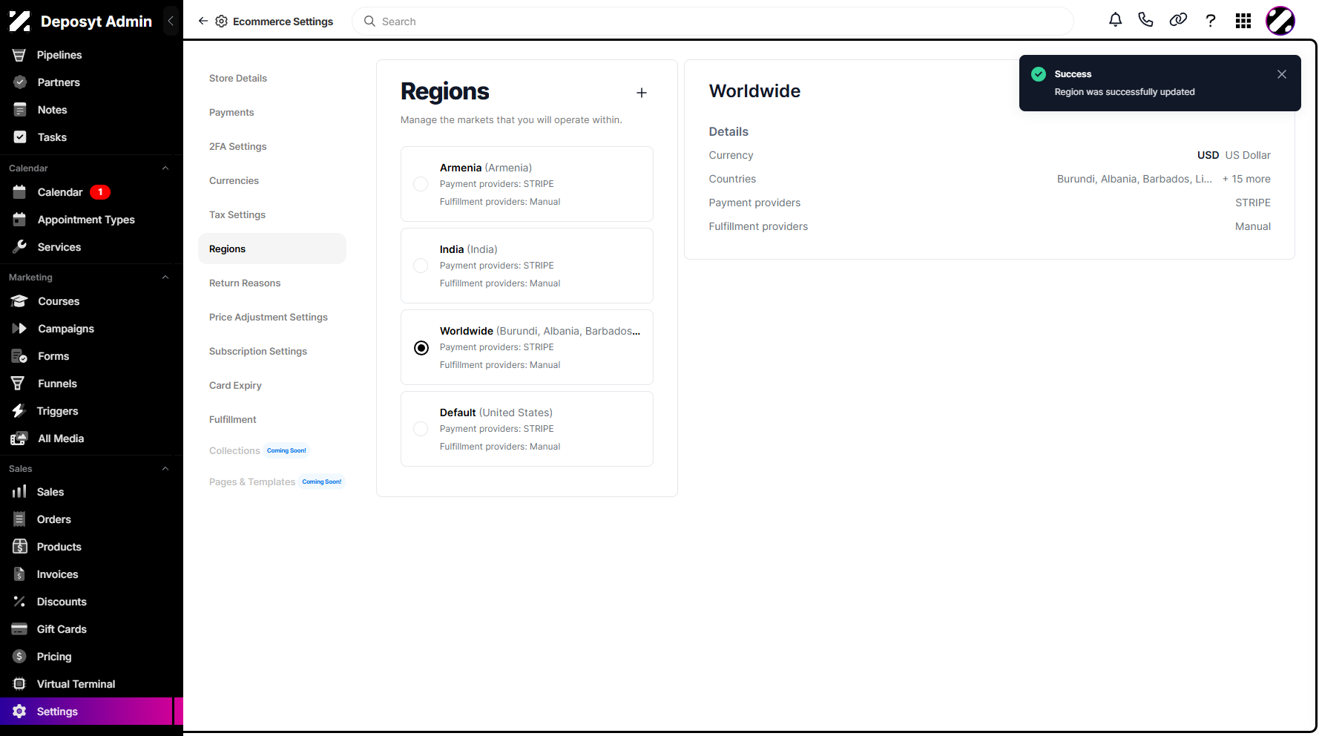Click the phone dialer icon
The image size is (1319, 736).
(1146, 20)
